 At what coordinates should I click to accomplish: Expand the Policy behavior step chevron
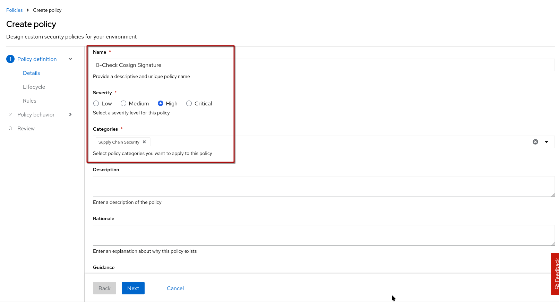click(70, 114)
